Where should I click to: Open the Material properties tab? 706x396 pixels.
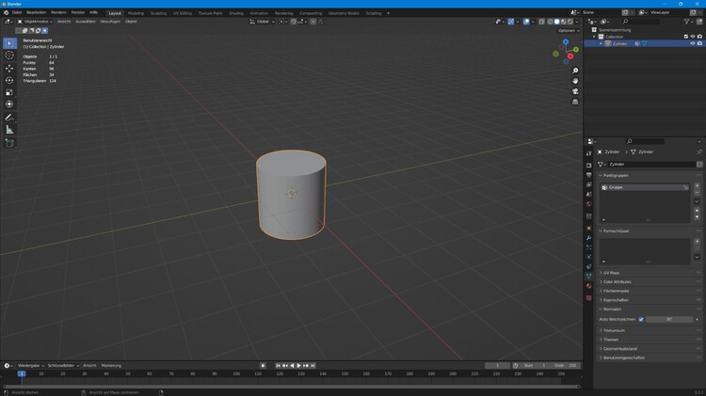(x=589, y=286)
